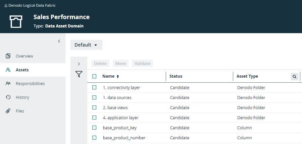Image resolution: width=302 pixels, height=144 pixels.
Task: Click the Delete button
Action: point(100,63)
